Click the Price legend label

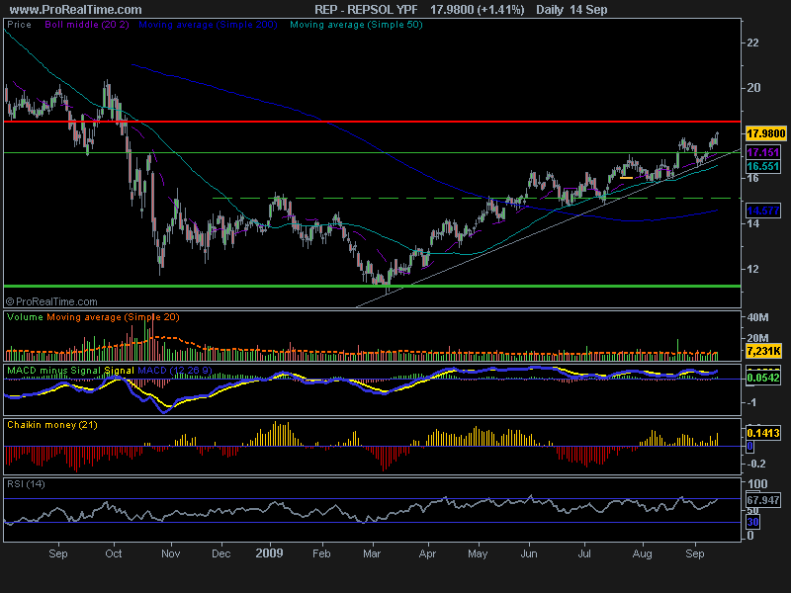pyautogui.click(x=19, y=24)
